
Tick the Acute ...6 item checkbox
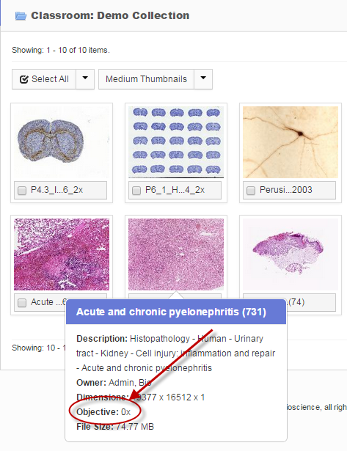pyautogui.click(x=22, y=303)
